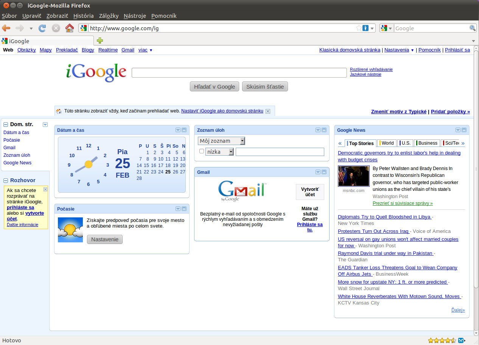479x345 pixels.
Task: Open the history dropdown beside navigation arrows
Action: point(31,28)
